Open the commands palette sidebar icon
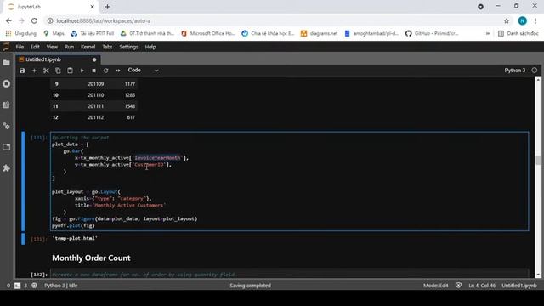Image resolution: width=544 pixels, height=306 pixels. (6, 105)
